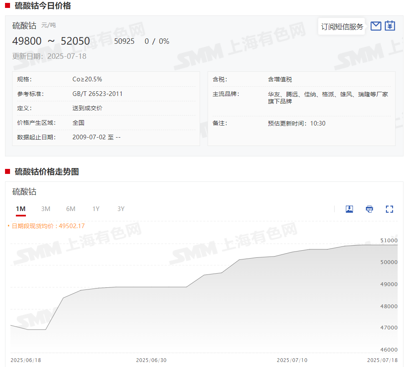Click the 订阅短信服务 tooltip label

342,27
